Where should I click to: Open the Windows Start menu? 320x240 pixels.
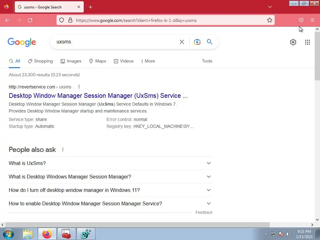click(x=8, y=234)
